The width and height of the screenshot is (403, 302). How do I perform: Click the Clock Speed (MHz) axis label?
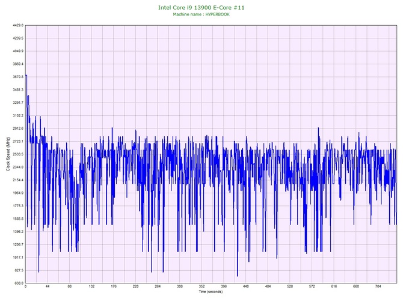(8, 154)
